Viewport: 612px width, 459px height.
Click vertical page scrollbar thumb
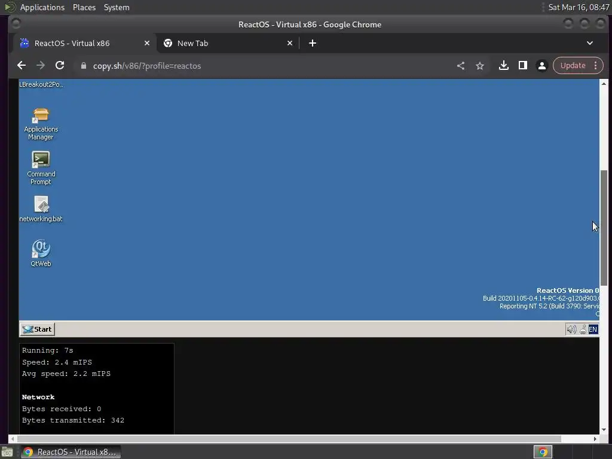pyautogui.click(x=604, y=228)
